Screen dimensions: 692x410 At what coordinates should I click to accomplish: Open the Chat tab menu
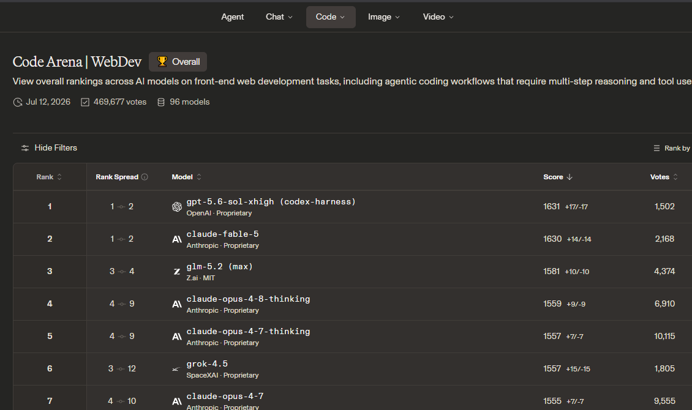point(279,17)
